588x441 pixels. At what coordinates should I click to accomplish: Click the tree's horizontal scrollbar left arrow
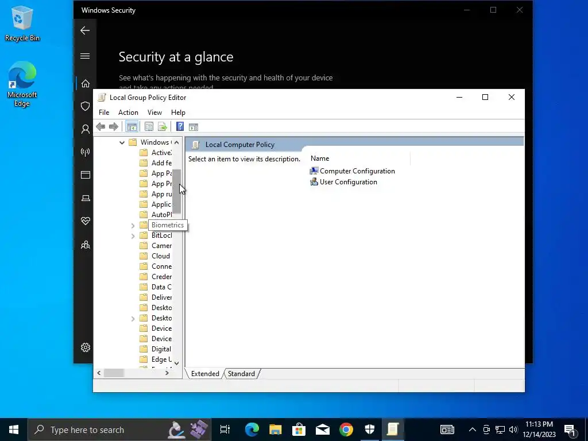pyautogui.click(x=99, y=373)
